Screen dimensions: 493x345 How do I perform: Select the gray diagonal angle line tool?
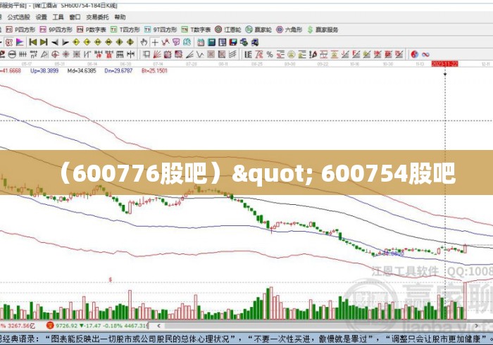(x=189, y=54)
